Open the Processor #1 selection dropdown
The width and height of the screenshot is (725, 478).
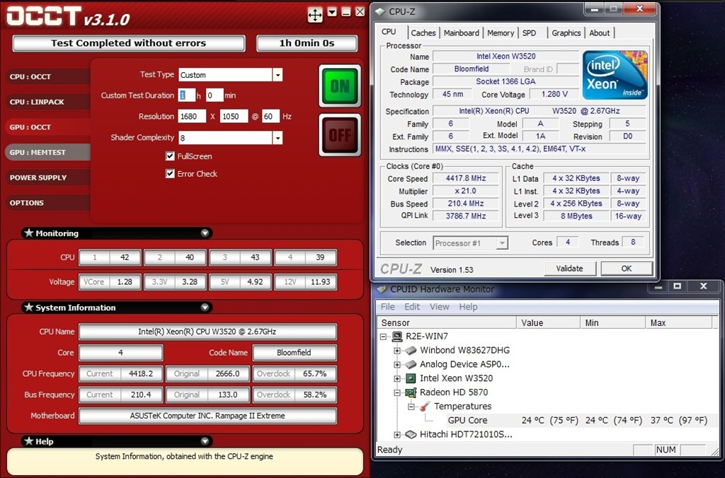(x=502, y=243)
